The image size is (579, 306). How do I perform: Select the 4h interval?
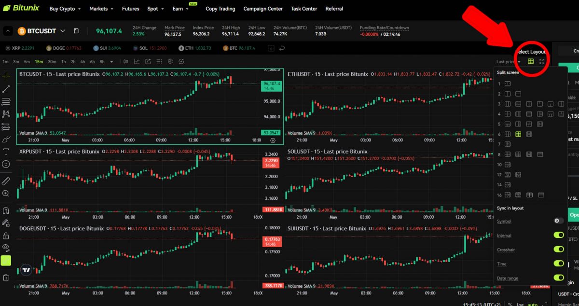(83, 61)
